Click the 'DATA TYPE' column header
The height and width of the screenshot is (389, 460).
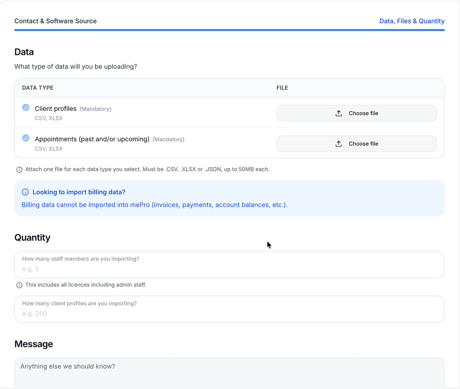(x=38, y=88)
